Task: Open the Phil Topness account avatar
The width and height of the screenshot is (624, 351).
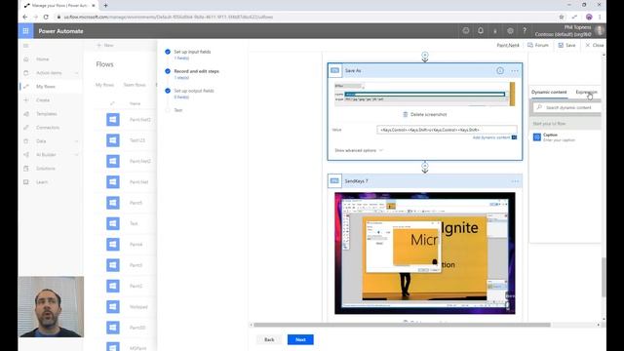Action: click(x=600, y=30)
